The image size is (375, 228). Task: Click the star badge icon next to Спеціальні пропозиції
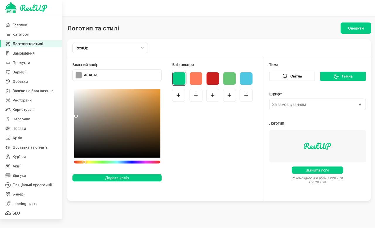pos(8,185)
